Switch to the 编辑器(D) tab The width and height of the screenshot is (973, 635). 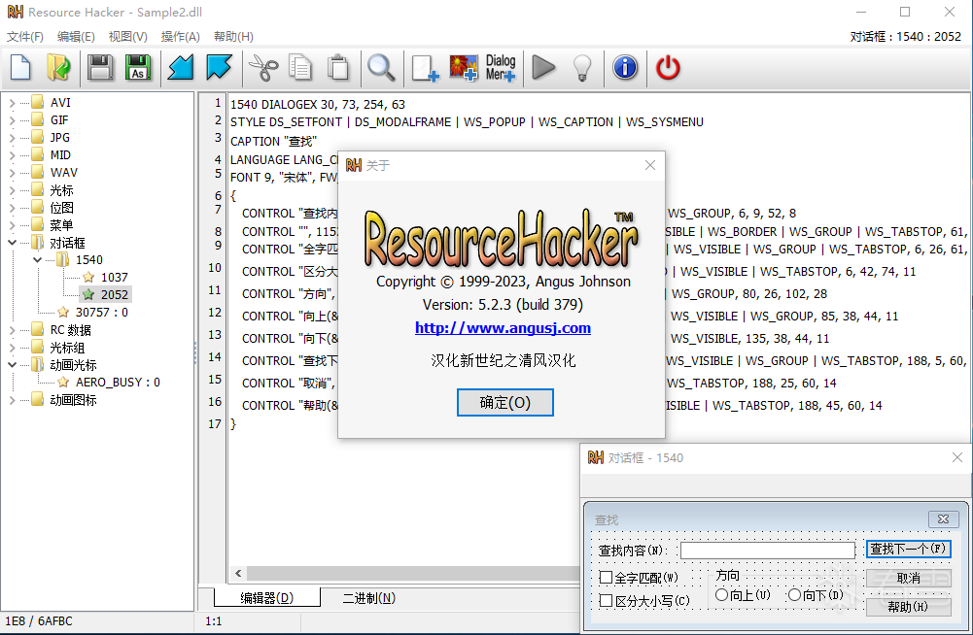267,598
